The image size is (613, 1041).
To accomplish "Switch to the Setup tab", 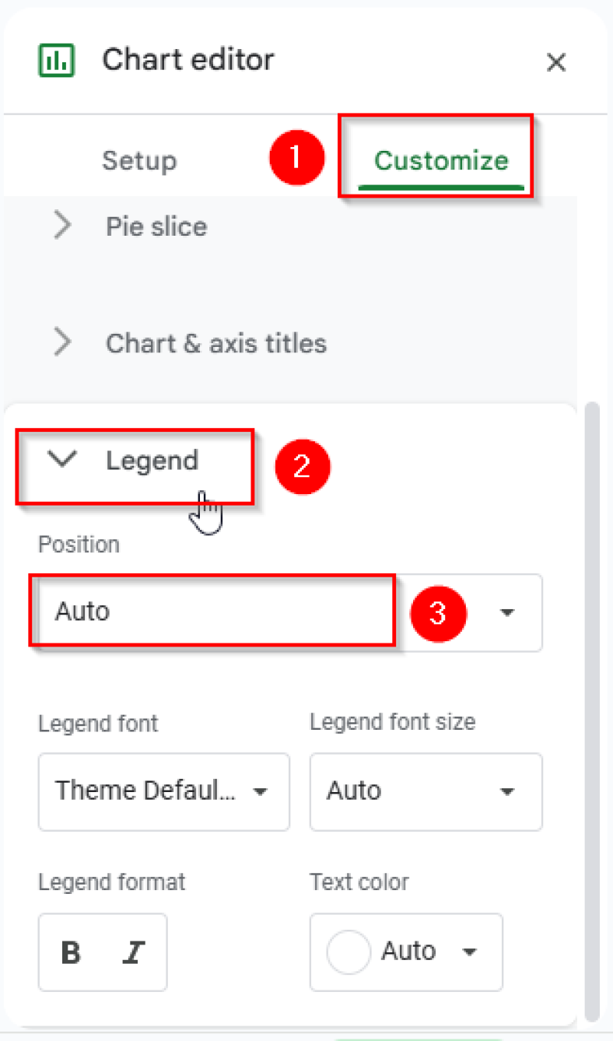I will point(138,160).
